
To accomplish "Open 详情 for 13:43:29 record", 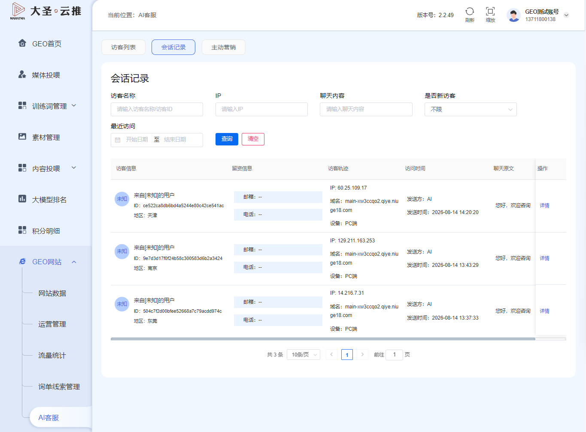I will 544,258.
